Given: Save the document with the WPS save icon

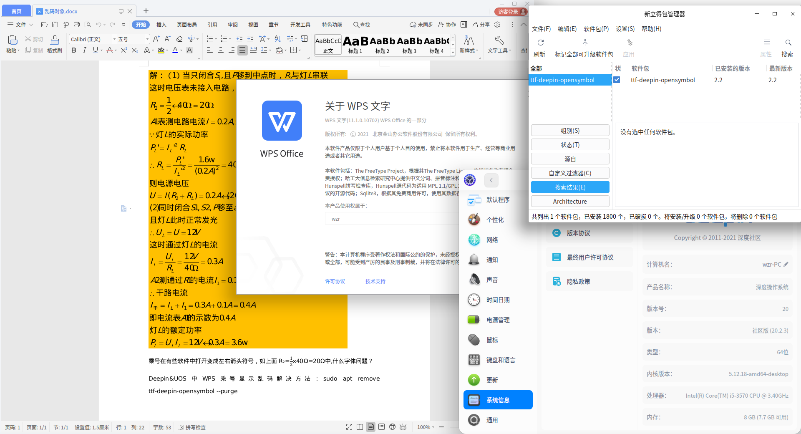Looking at the screenshot, I should tap(55, 25).
